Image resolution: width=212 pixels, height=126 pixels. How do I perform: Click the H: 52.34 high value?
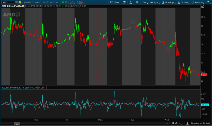pos(57,6)
